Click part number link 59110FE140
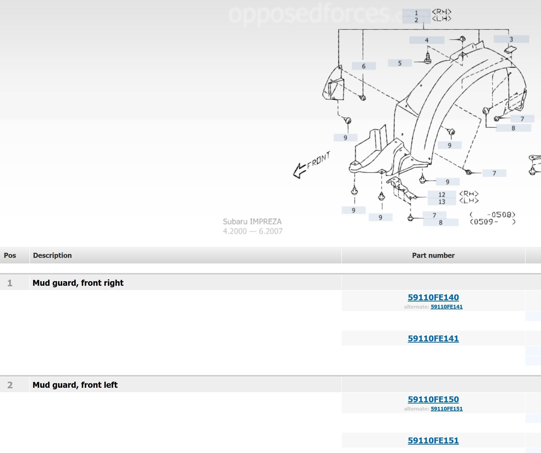Screen dimensions: 541x453 [x=433, y=297]
